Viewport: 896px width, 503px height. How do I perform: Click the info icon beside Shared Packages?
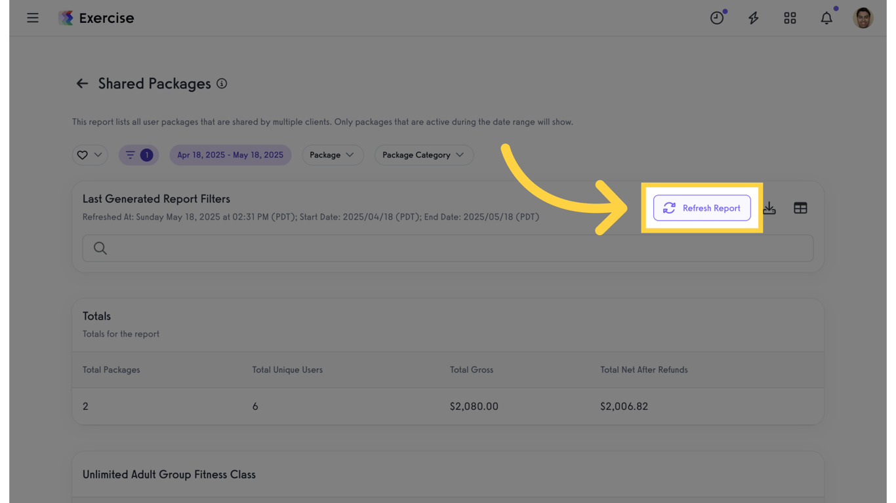(222, 84)
